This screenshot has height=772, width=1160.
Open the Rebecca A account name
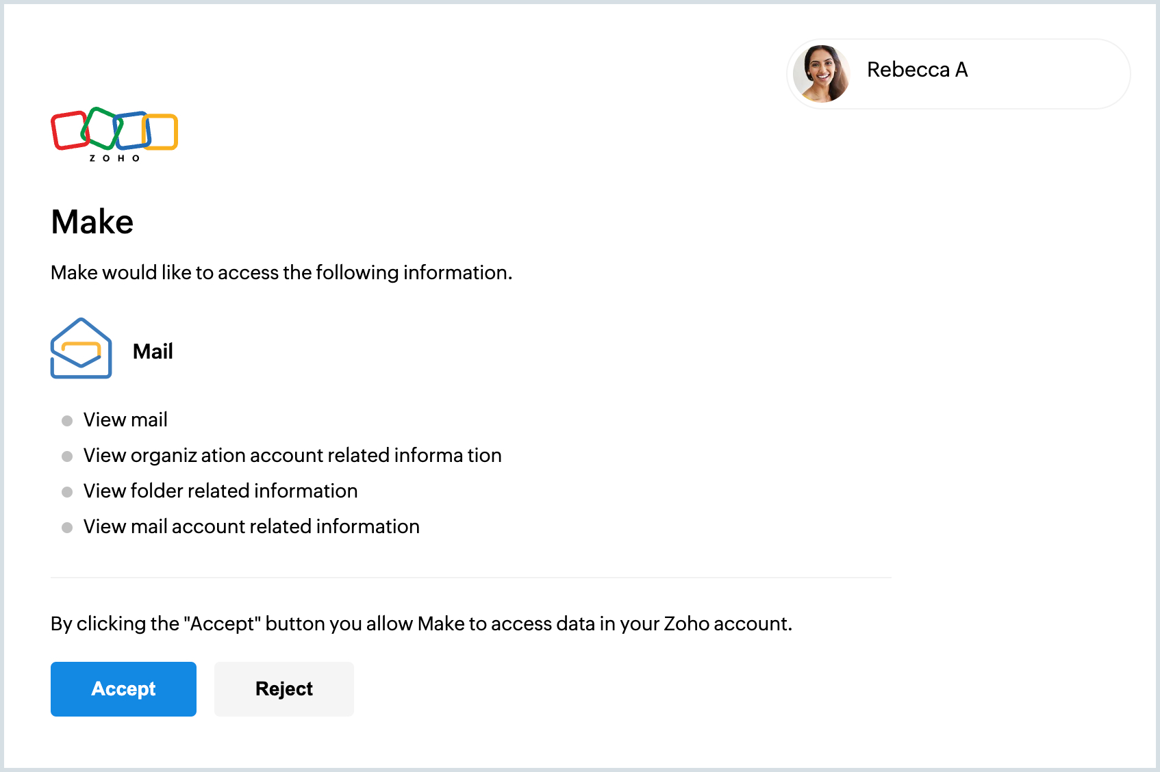(917, 70)
